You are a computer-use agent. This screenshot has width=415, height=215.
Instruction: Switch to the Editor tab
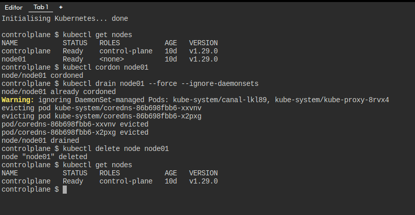14,8
